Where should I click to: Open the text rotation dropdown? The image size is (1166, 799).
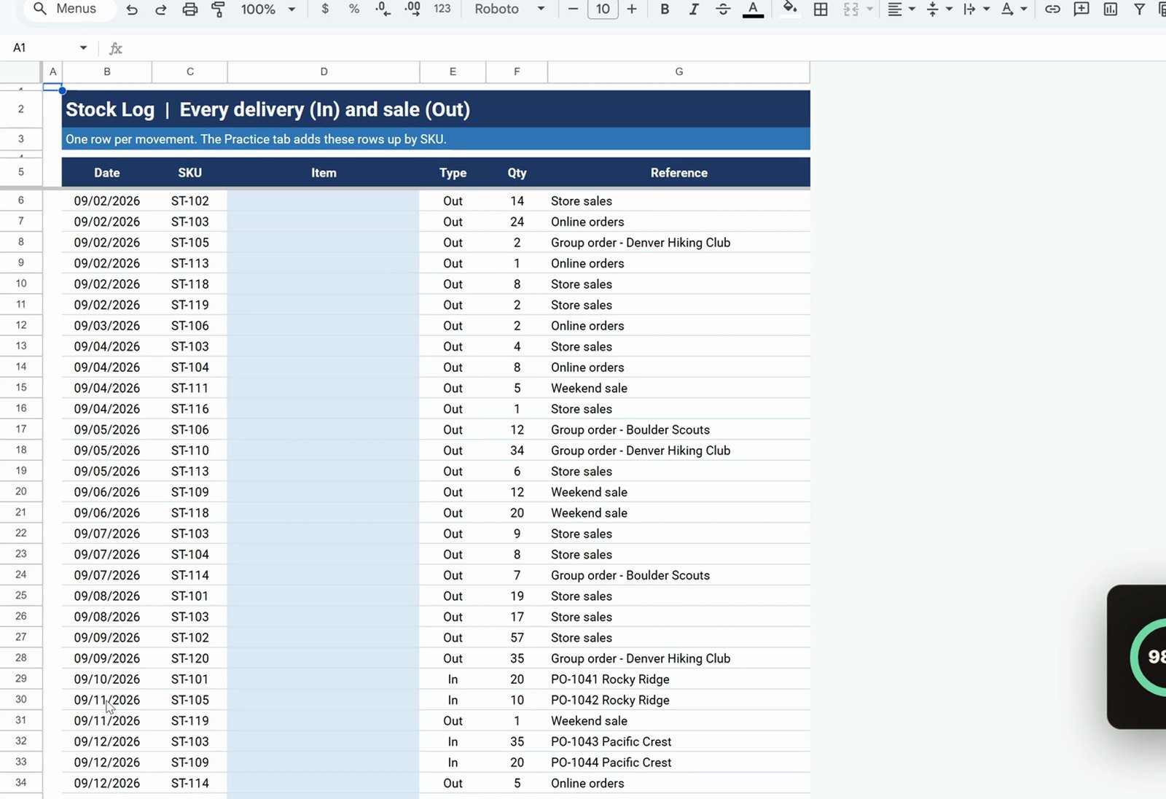(x=1014, y=9)
